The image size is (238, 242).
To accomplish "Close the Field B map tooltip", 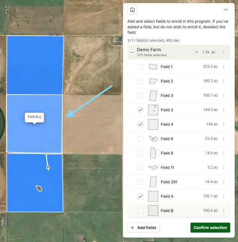I will 40,117.
